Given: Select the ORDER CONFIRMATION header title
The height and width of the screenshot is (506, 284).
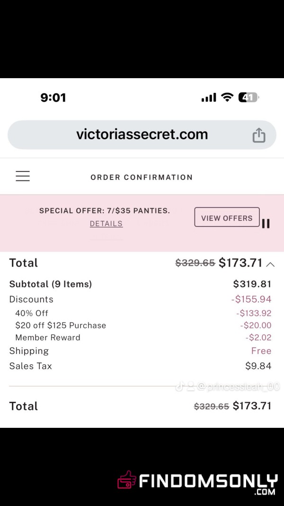Looking at the screenshot, I should tap(142, 177).
